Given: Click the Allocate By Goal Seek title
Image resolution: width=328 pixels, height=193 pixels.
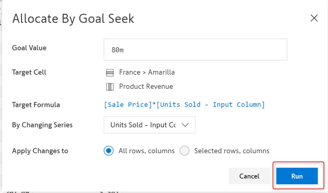Looking at the screenshot, I should 73,19.
